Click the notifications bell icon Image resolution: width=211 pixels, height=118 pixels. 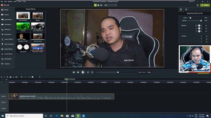[197, 5]
